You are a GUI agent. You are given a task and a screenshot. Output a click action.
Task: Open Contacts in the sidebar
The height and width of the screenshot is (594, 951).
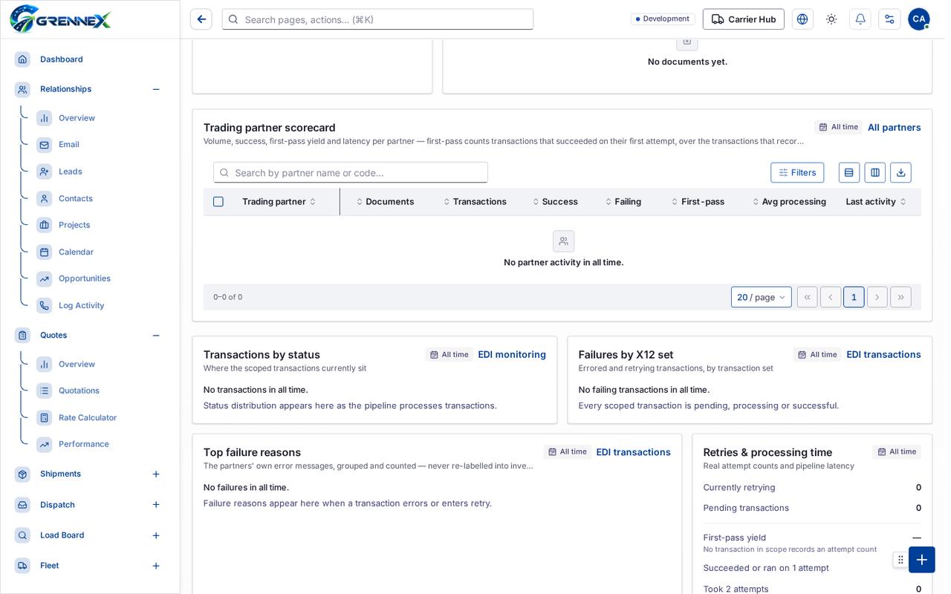coord(76,198)
